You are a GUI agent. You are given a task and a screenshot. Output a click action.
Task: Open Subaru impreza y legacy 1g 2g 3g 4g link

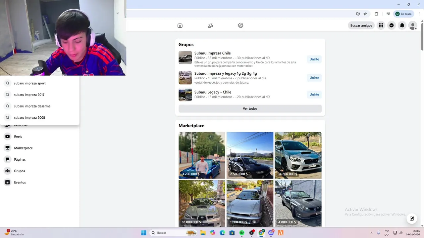(x=226, y=74)
